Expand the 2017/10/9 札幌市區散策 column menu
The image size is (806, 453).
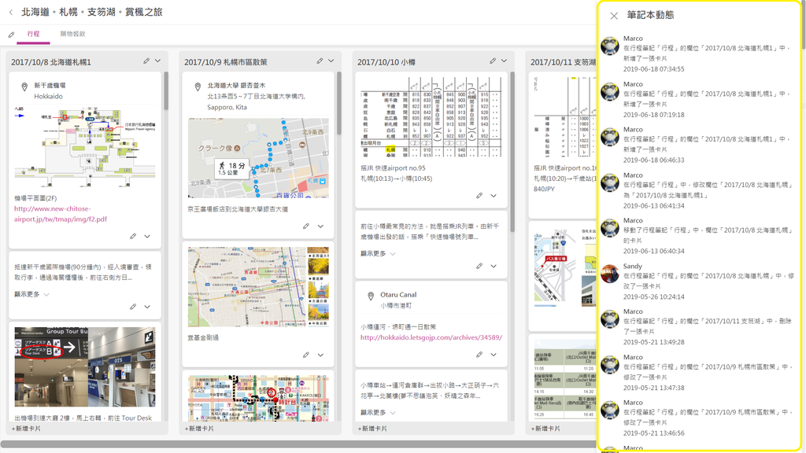click(x=331, y=61)
